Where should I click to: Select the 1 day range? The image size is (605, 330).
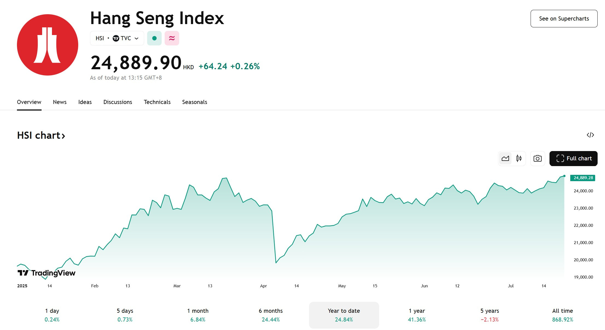(52, 315)
